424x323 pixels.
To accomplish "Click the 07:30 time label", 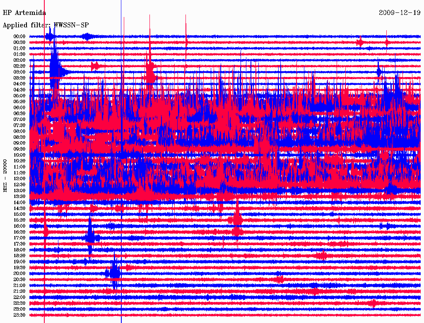I will coord(19,125).
